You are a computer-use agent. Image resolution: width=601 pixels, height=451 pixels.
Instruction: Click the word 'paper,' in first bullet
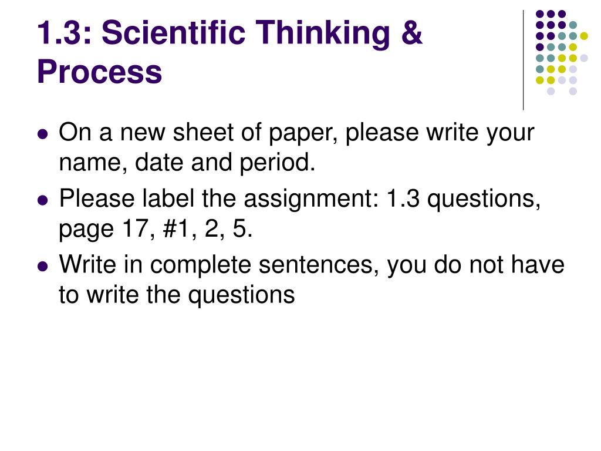[303, 134]
